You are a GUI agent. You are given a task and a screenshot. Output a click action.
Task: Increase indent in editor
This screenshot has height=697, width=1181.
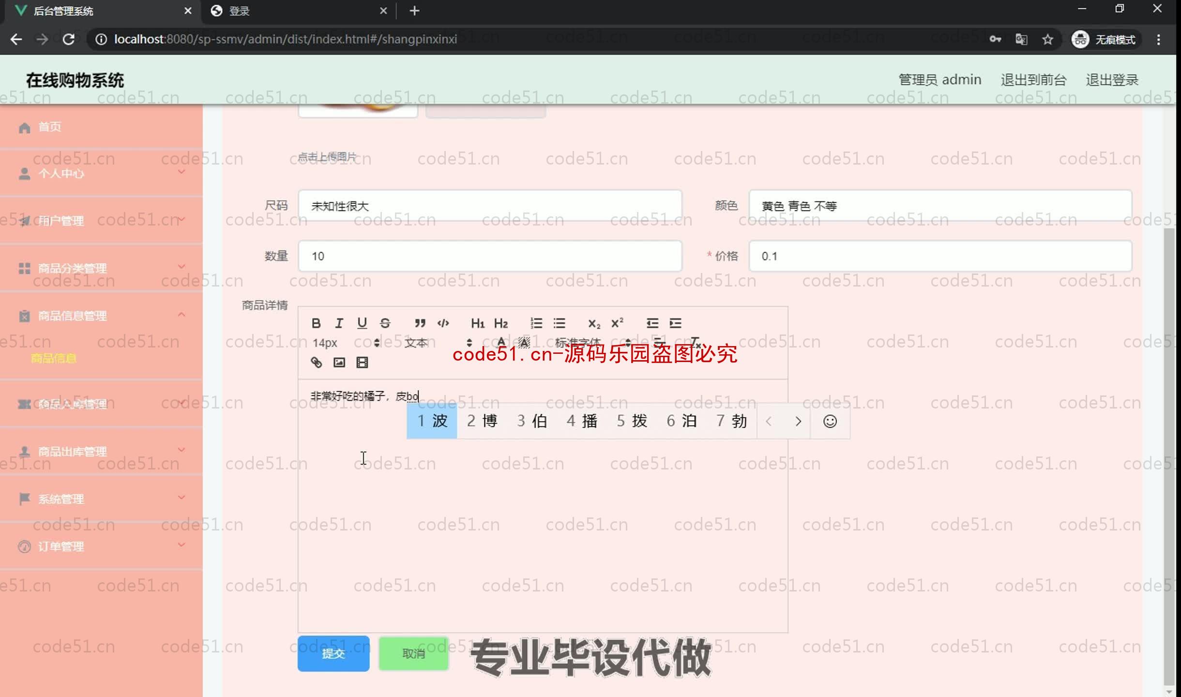tap(675, 323)
